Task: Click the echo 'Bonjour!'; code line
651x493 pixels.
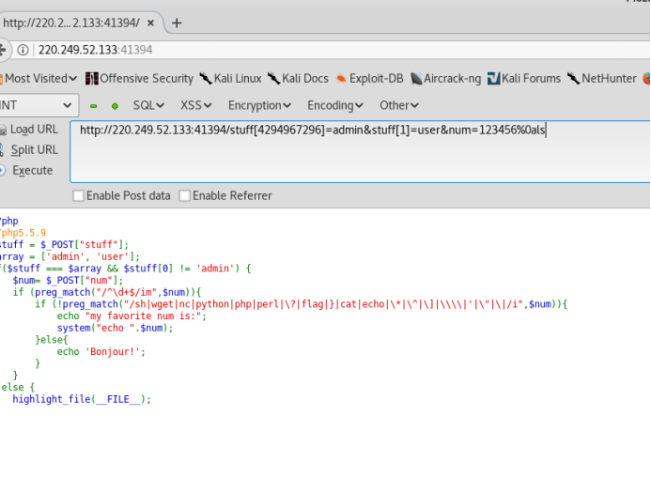Action: click(x=101, y=352)
